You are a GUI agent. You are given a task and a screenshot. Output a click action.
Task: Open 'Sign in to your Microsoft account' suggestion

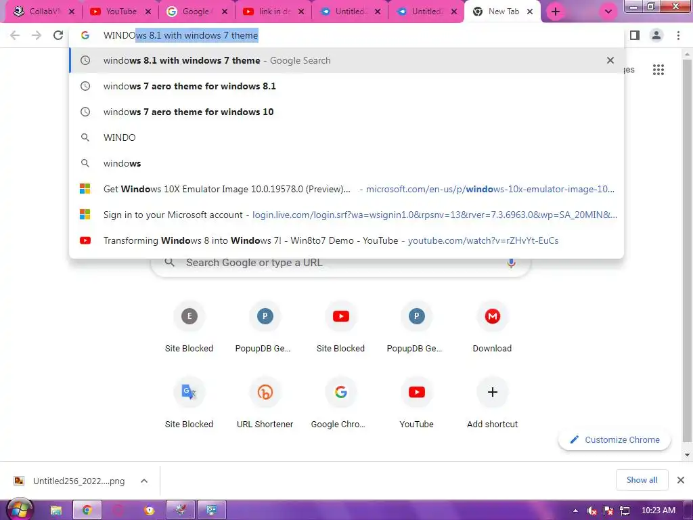(x=346, y=215)
